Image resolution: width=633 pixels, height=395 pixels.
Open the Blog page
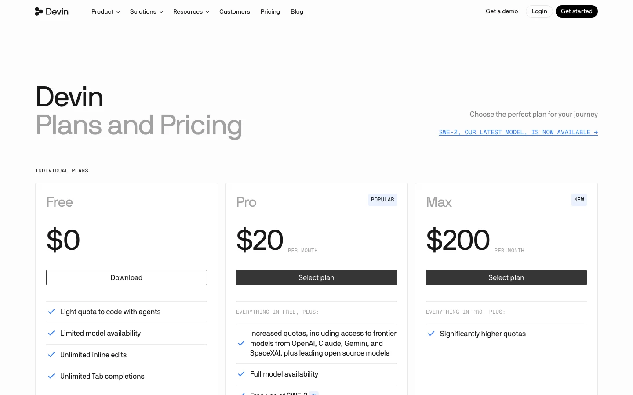(297, 11)
